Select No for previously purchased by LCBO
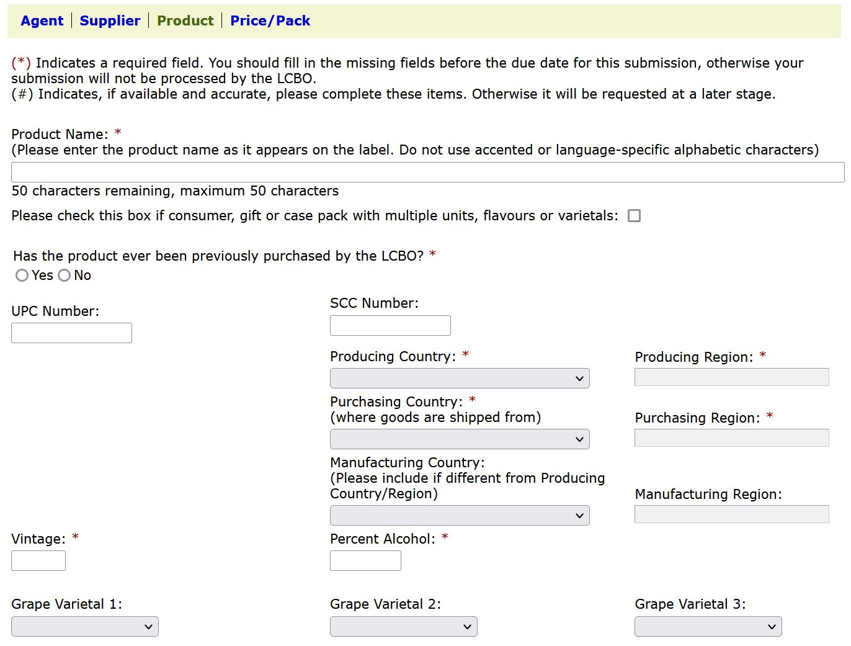 coord(64,275)
